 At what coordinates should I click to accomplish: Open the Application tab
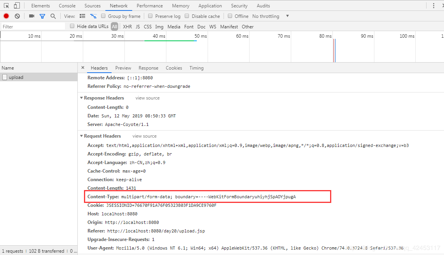point(210,6)
